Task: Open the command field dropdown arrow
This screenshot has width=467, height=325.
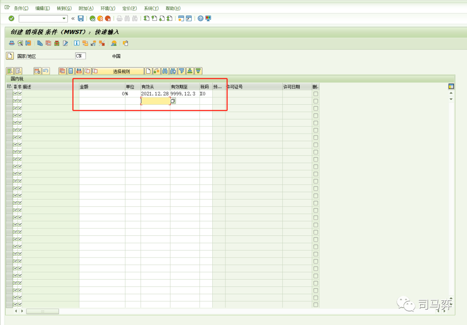Action: pyautogui.click(x=64, y=19)
